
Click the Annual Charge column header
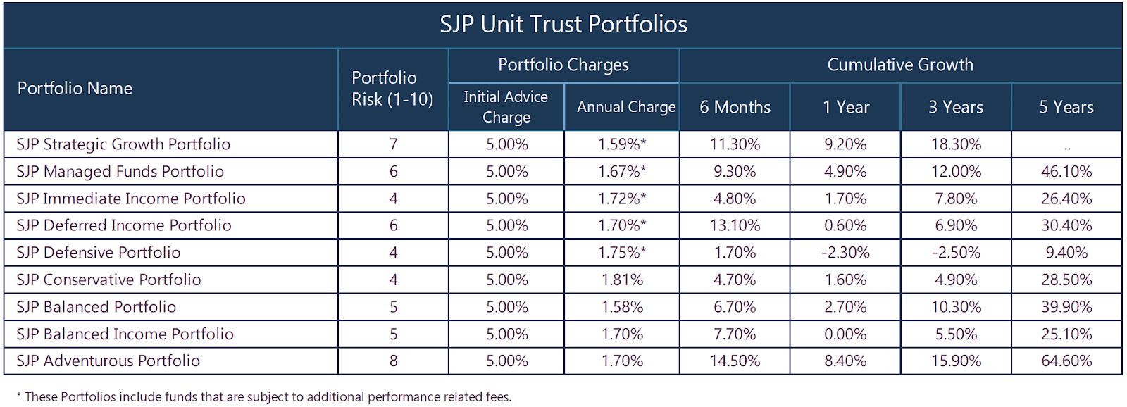625,107
